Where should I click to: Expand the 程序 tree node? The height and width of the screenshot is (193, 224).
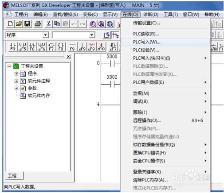(x=16, y=73)
